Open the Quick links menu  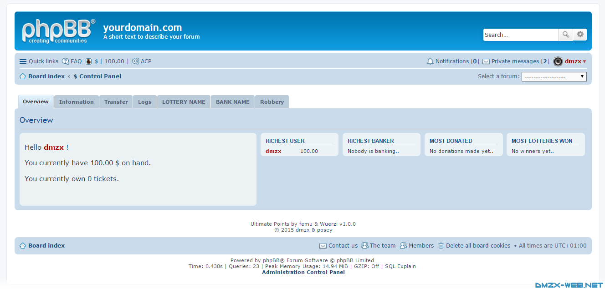[39, 61]
